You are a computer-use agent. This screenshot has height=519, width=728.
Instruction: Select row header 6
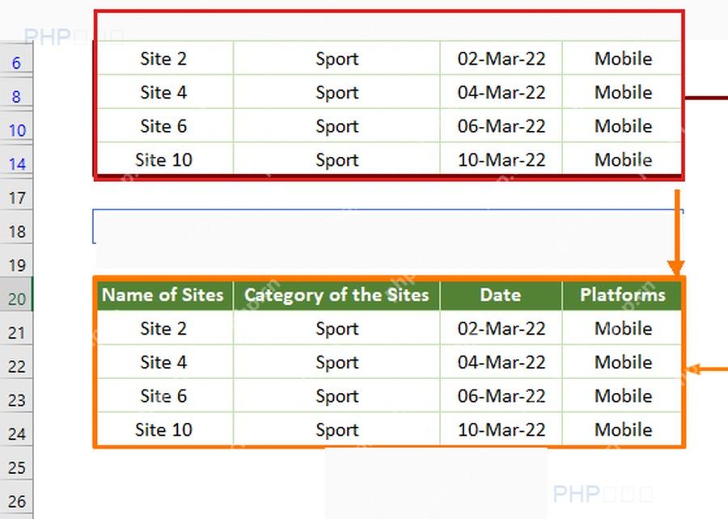pos(16,59)
